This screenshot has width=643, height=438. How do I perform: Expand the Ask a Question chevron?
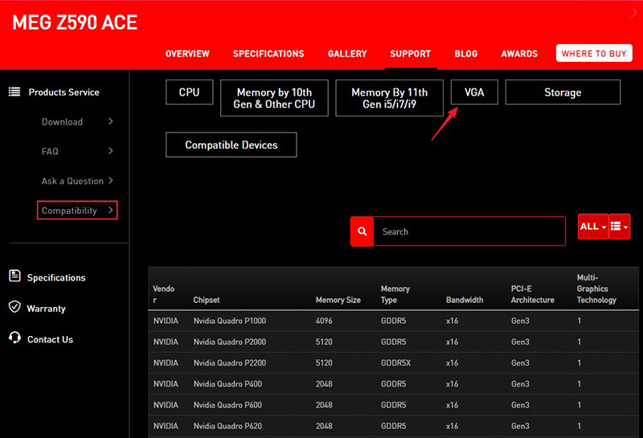click(x=111, y=181)
